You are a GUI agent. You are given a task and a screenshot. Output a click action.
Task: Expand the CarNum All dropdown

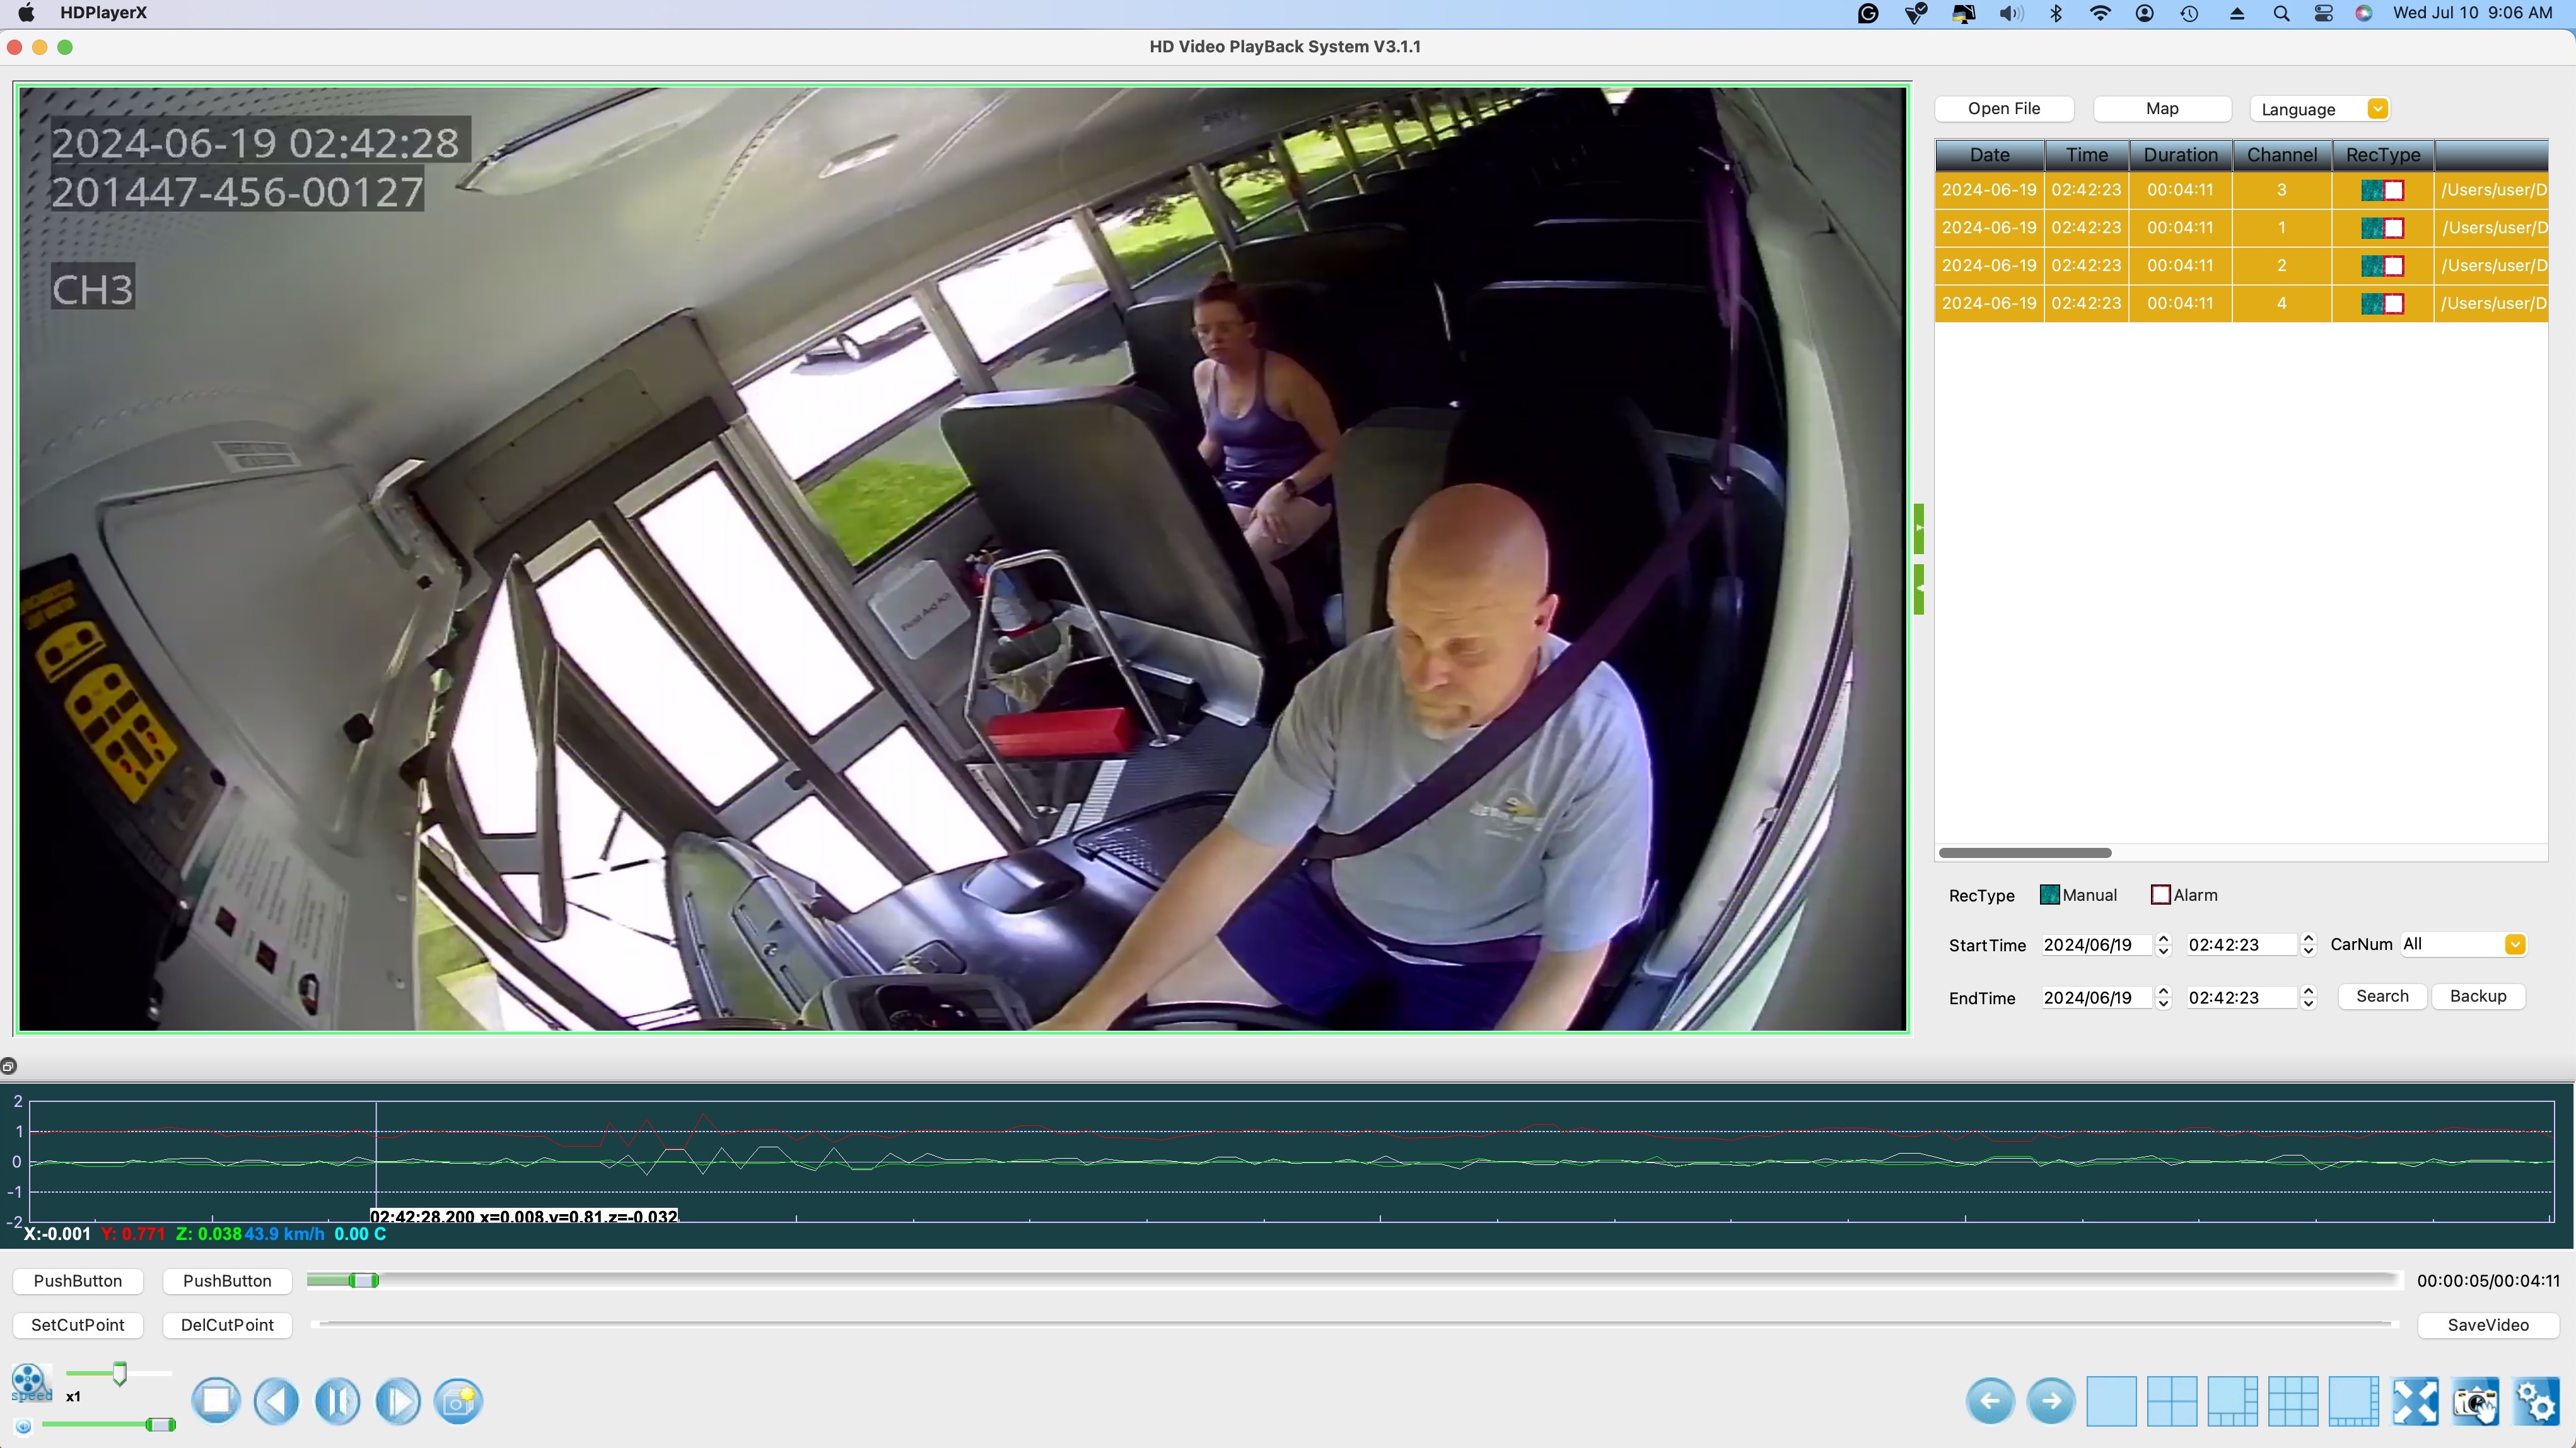2514,944
